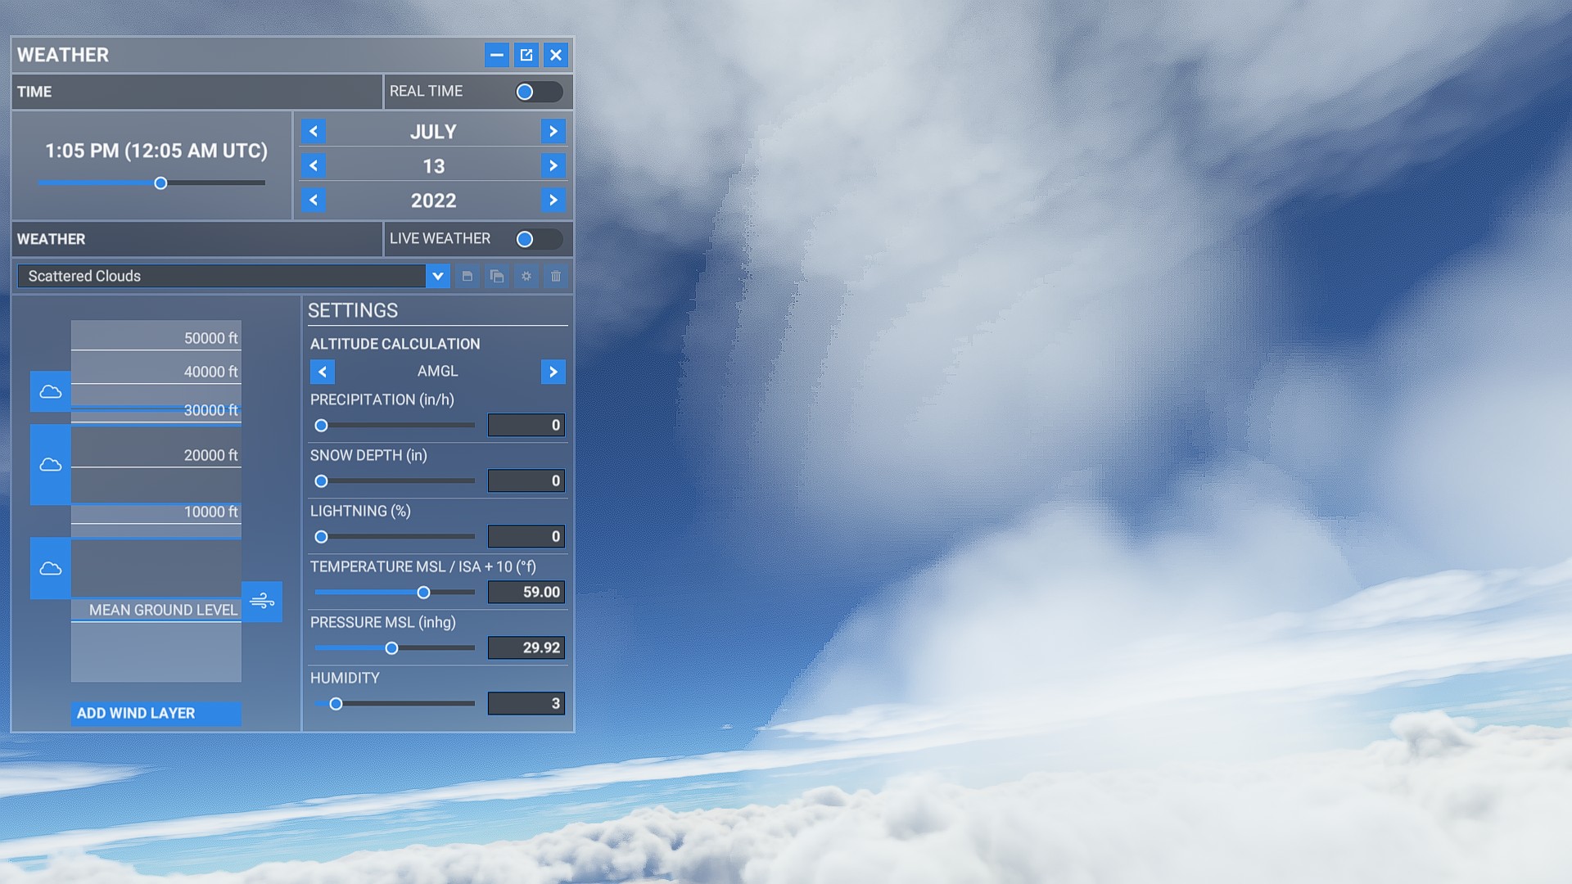Advance the day from 13 to 14

click(x=553, y=165)
